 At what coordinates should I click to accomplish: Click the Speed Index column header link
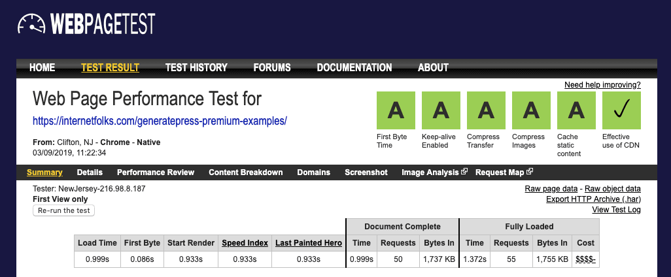tap(245, 243)
